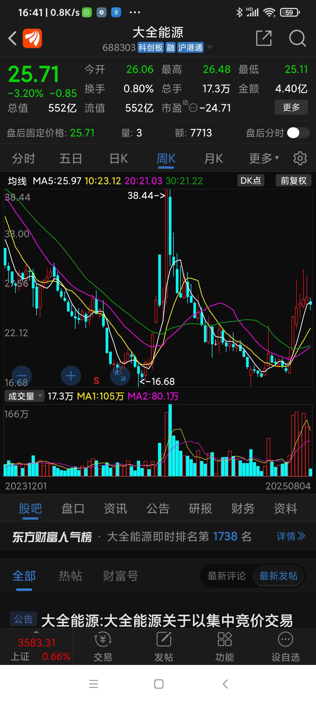The height and width of the screenshot is (703, 316).
Task: Tap the 融 margin trading badge
Action: click(171, 47)
